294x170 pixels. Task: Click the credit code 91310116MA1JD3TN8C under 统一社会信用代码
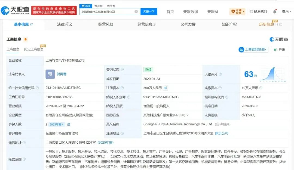click(x=63, y=88)
